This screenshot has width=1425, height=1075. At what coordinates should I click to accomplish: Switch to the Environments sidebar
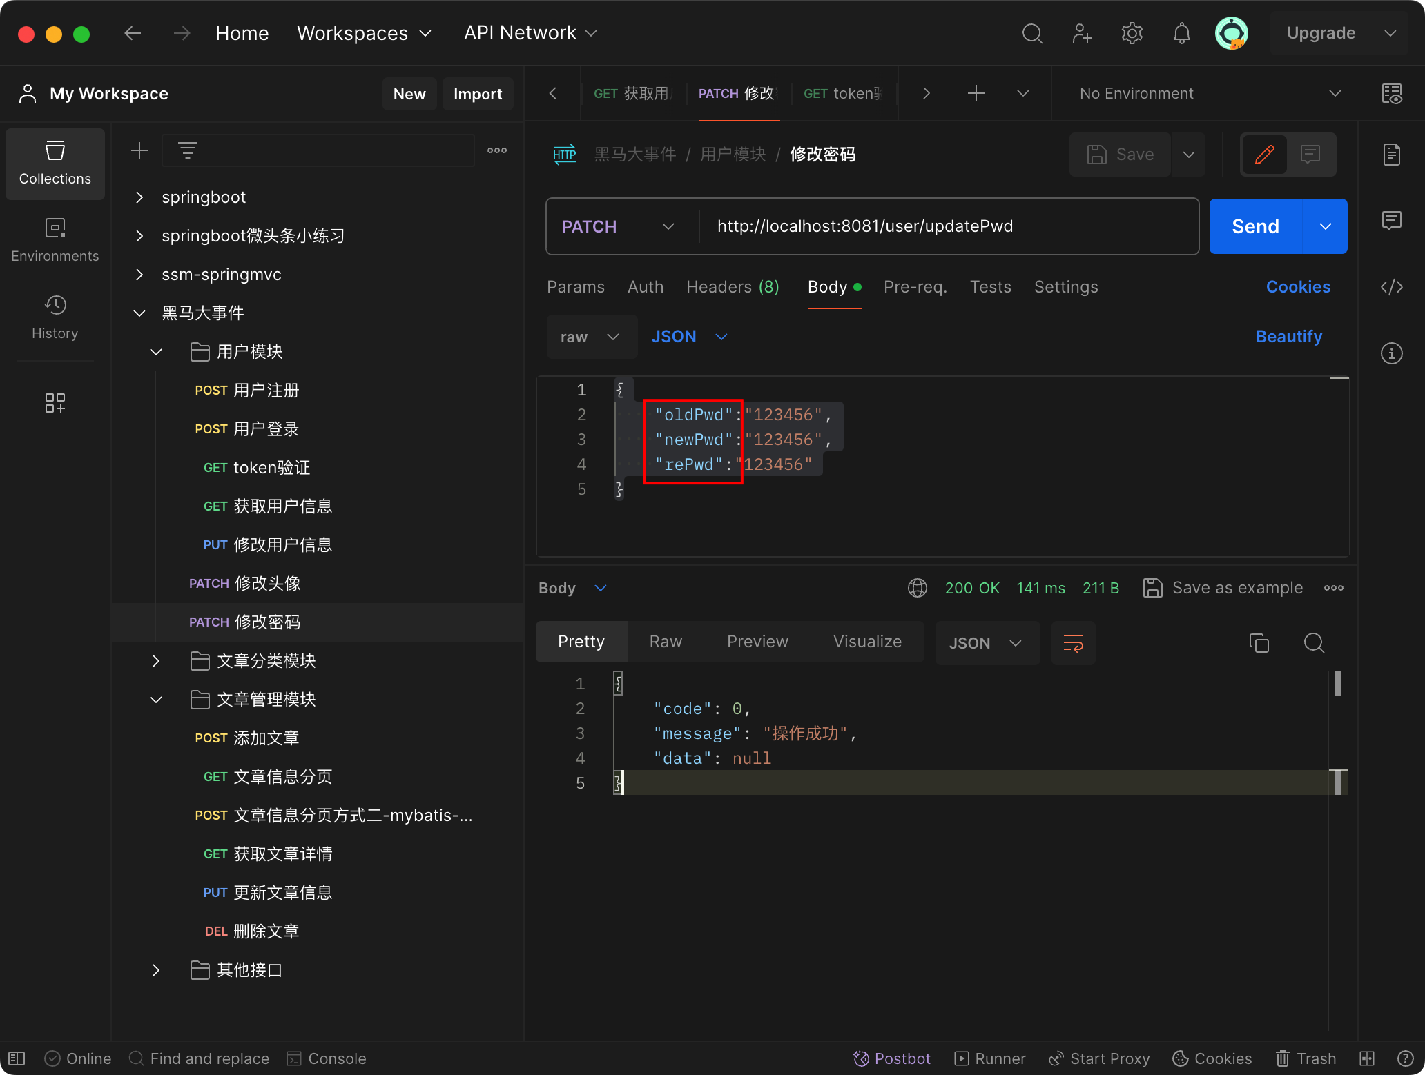coord(55,239)
